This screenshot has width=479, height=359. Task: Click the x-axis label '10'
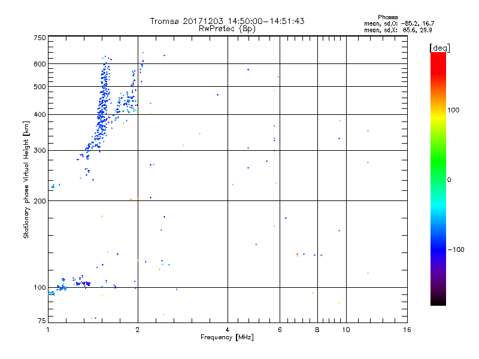pyautogui.click(x=346, y=330)
